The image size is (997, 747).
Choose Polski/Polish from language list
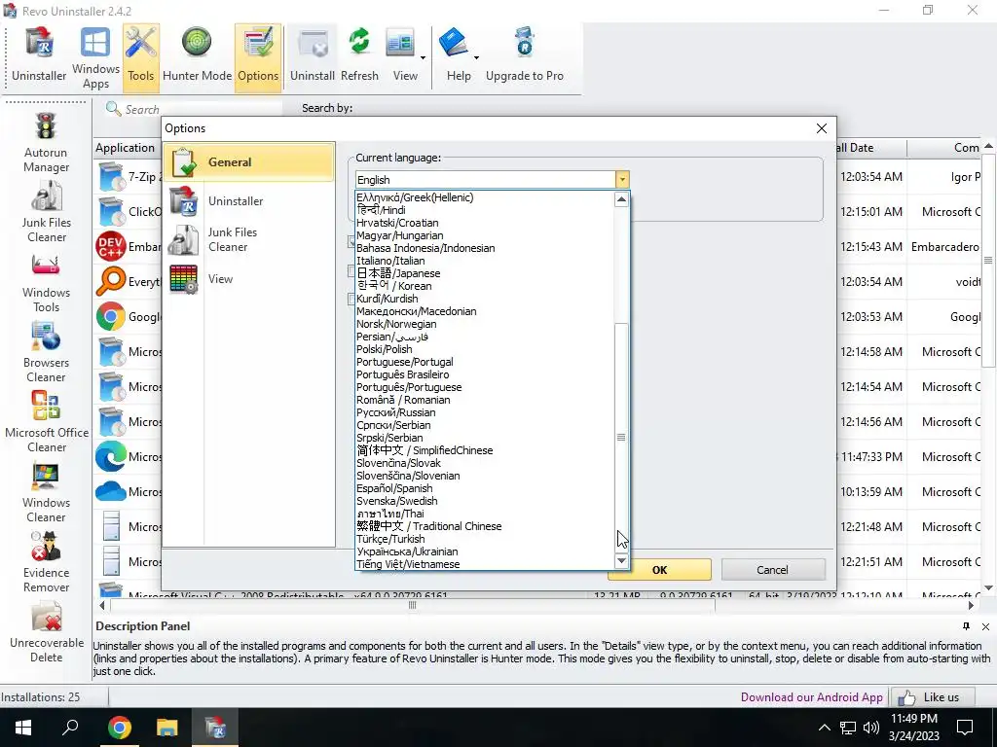pyautogui.click(x=384, y=349)
